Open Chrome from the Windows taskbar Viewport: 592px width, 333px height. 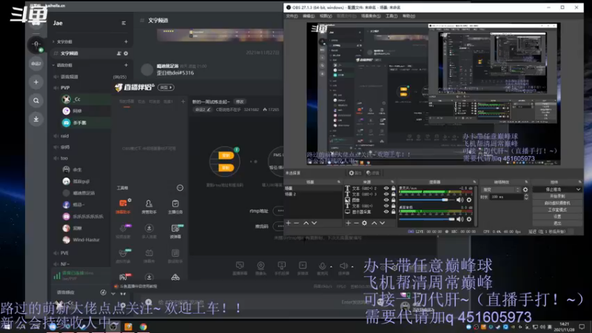pyautogui.click(x=143, y=326)
